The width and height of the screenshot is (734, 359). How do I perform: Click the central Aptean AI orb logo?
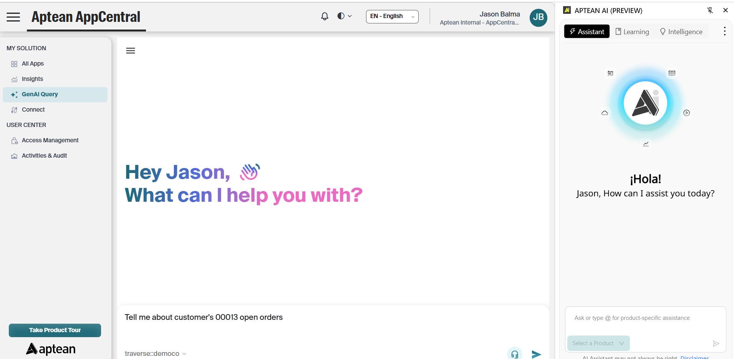646,103
